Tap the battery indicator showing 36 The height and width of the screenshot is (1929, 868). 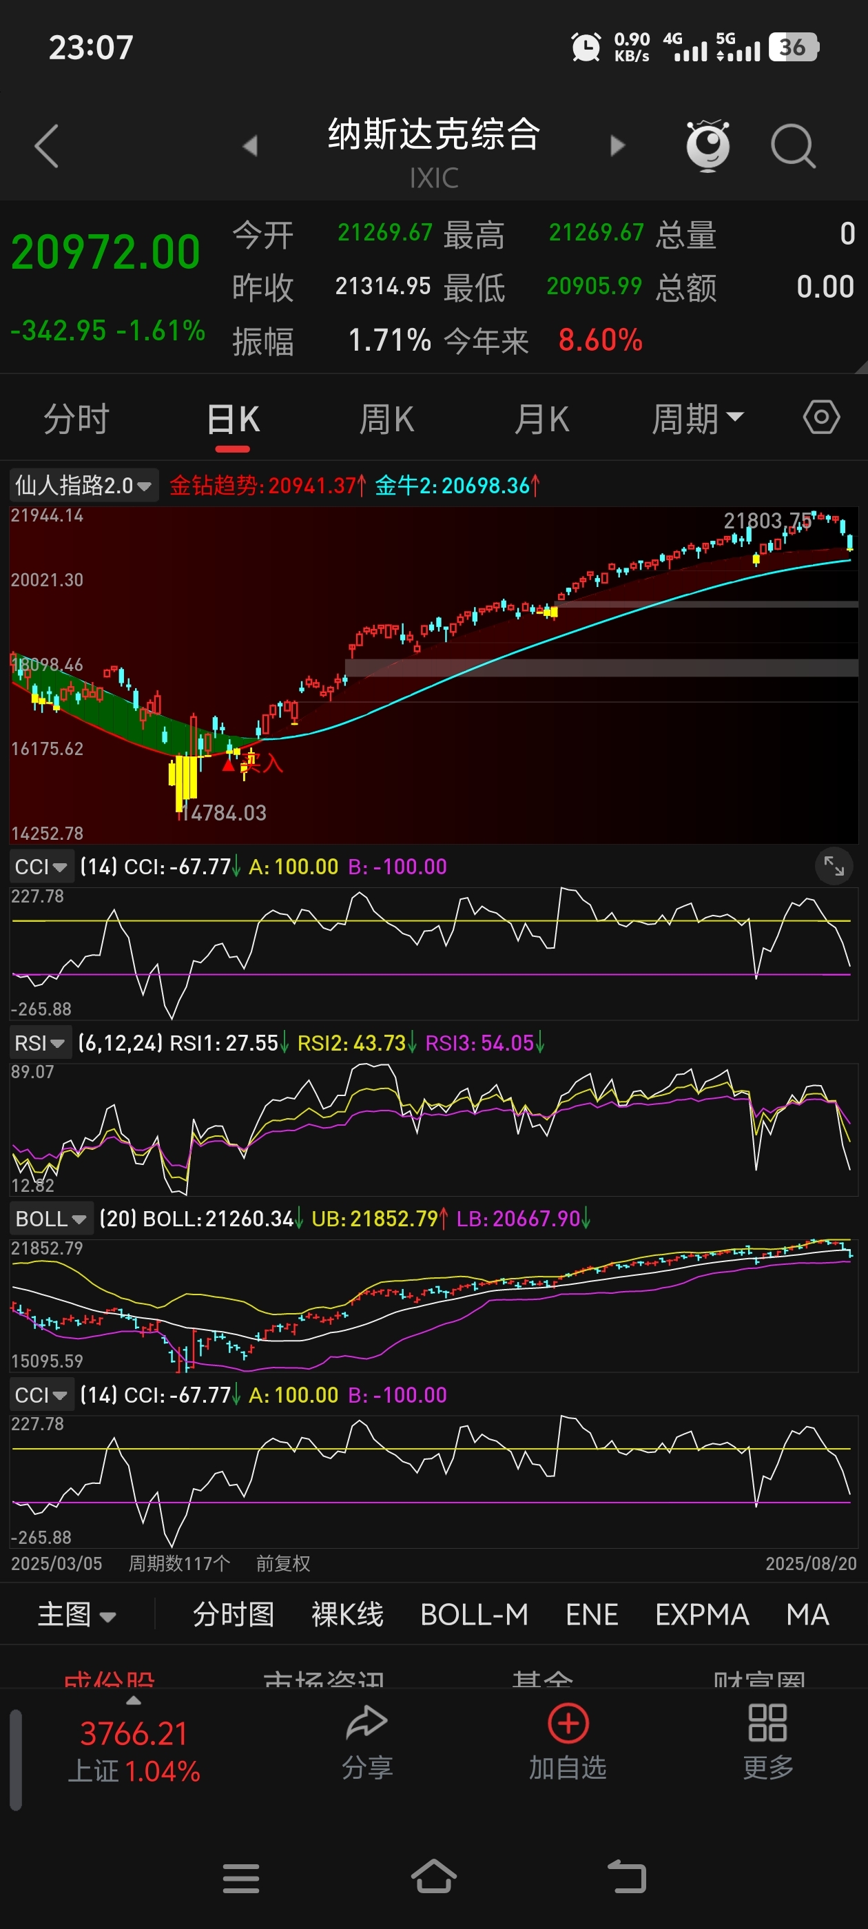(x=794, y=47)
